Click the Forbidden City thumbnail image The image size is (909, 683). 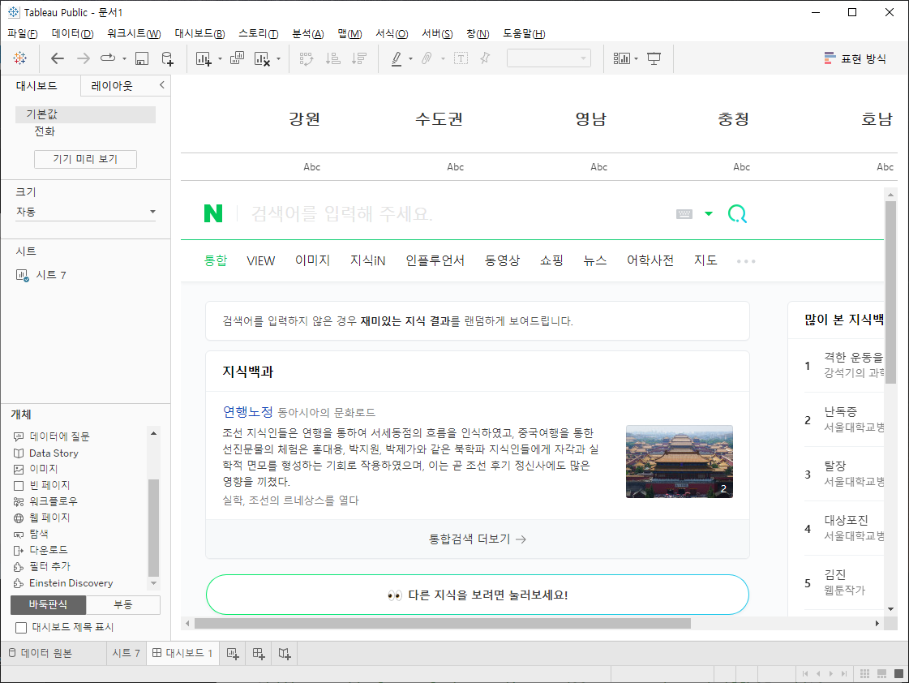pos(680,462)
